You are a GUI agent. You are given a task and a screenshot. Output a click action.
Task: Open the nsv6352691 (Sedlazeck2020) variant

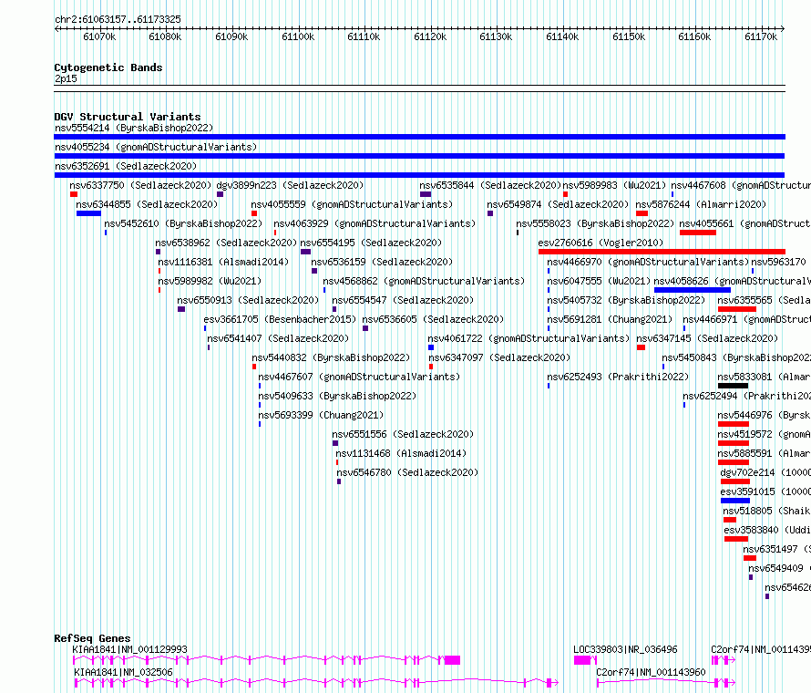[x=126, y=166]
